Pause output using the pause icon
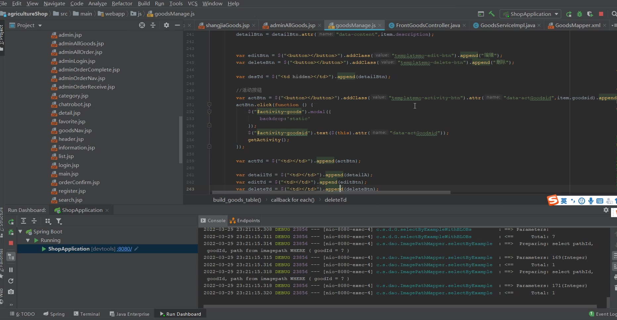 (x=11, y=270)
